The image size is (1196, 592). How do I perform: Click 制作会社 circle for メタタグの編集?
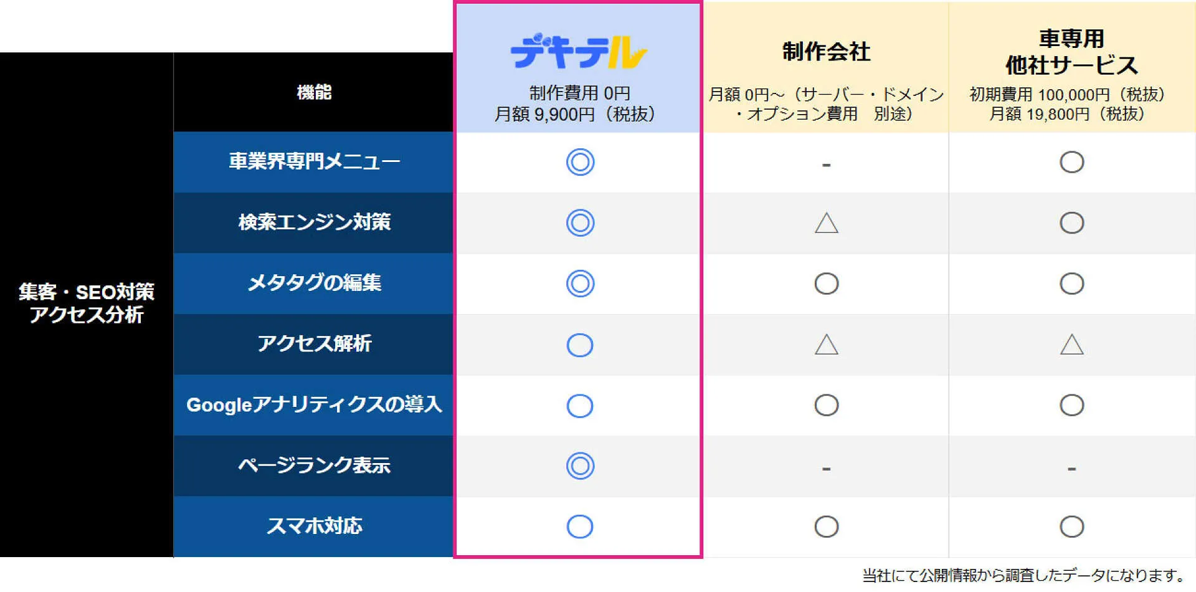point(826,284)
